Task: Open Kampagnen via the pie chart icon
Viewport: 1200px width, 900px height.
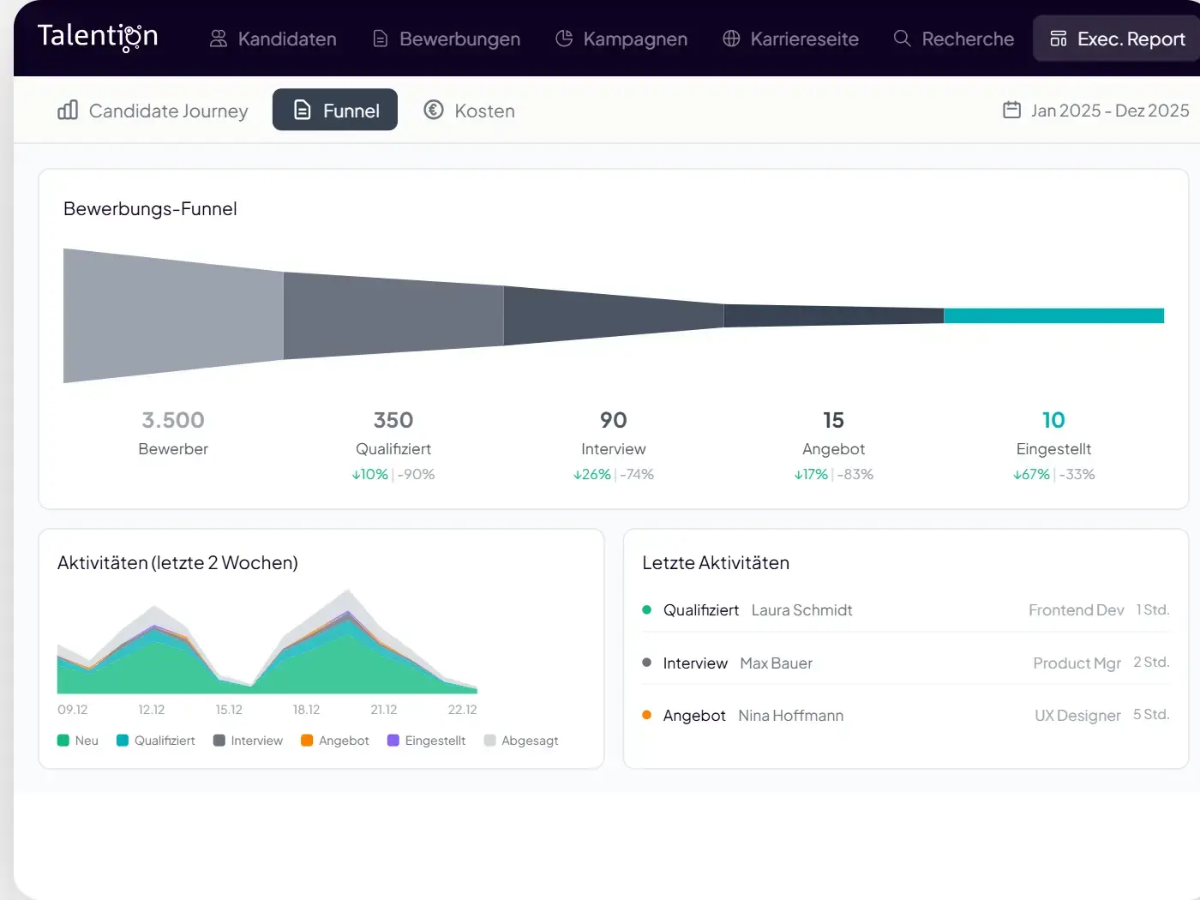Action: tap(564, 39)
